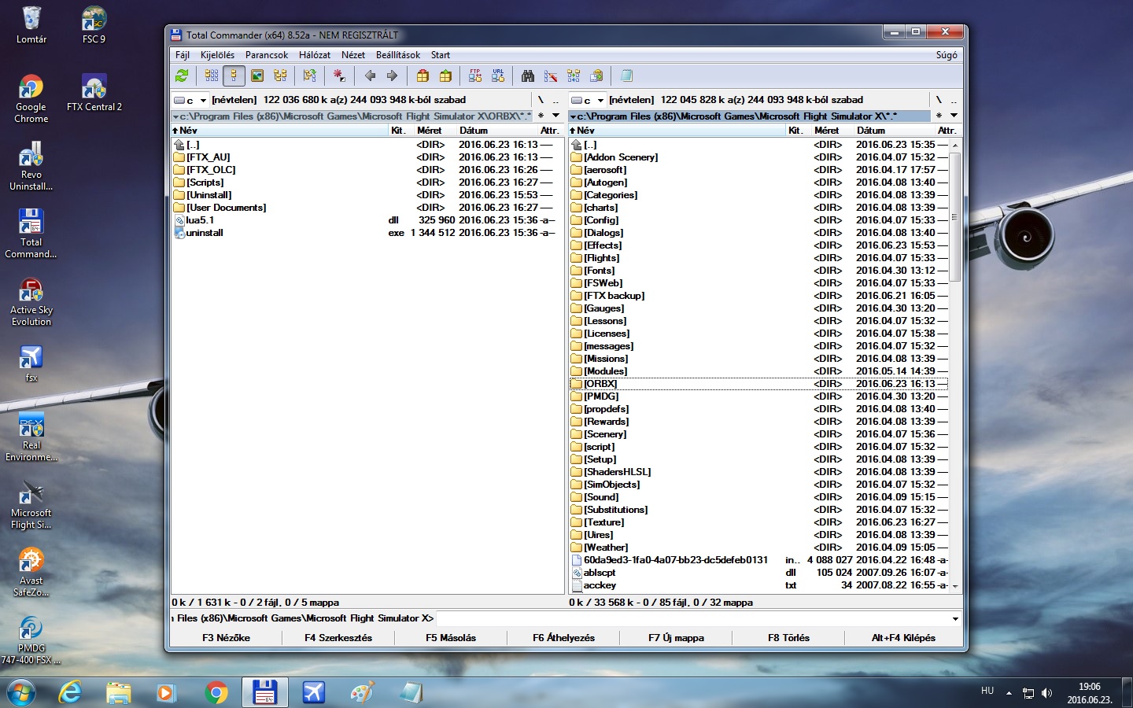Expand right path breadcrumb arrow
This screenshot has height=708, width=1133.
point(573,116)
